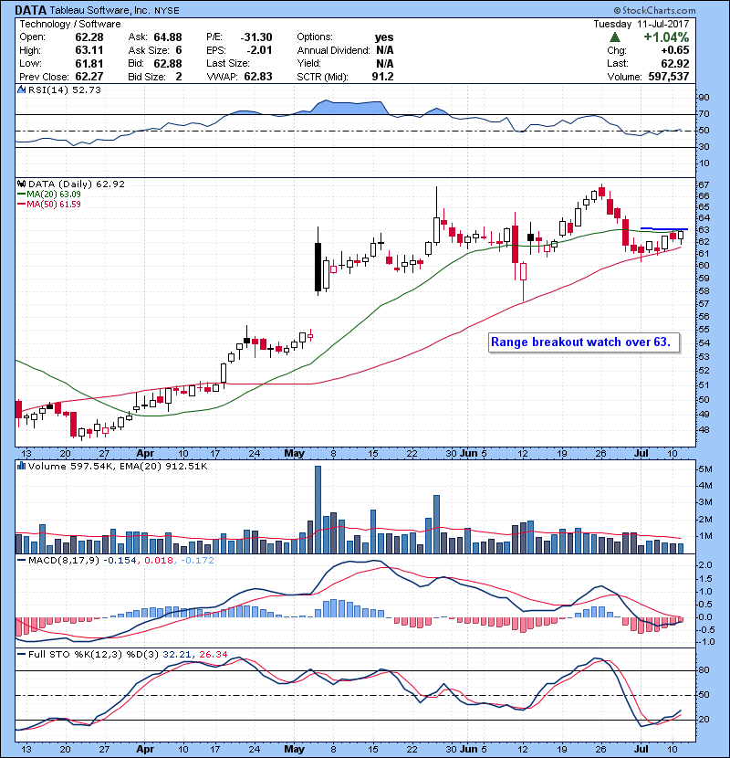The width and height of the screenshot is (730, 758).
Task: Click the candlestick icon beside DATA (Daily)
Action: 21,184
